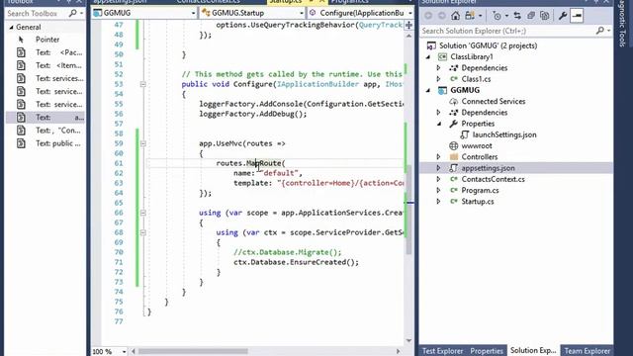Open the GGMUG.Startup type dropdown
Image resolution: width=633 pixels, height=356 pixels.
301,13
